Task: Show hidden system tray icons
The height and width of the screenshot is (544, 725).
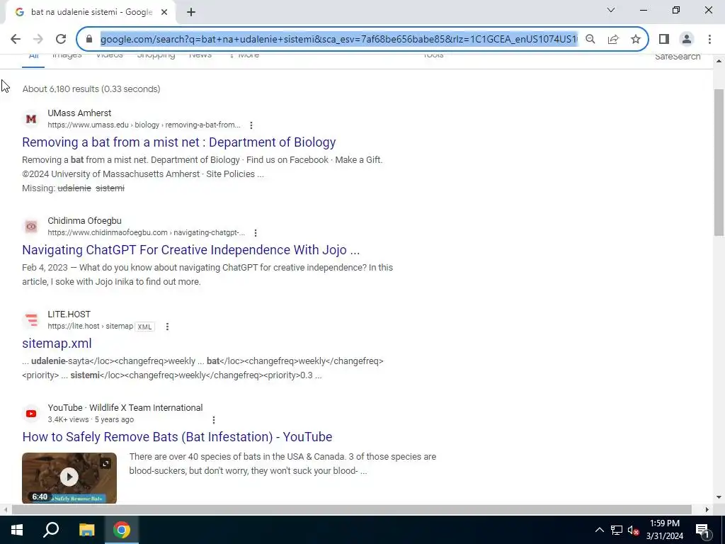Action: click(599, 530)
